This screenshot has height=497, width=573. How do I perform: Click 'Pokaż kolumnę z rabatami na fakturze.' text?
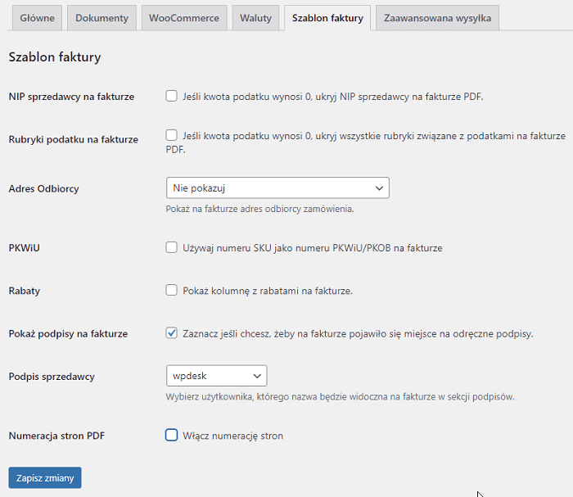point(268,291)
